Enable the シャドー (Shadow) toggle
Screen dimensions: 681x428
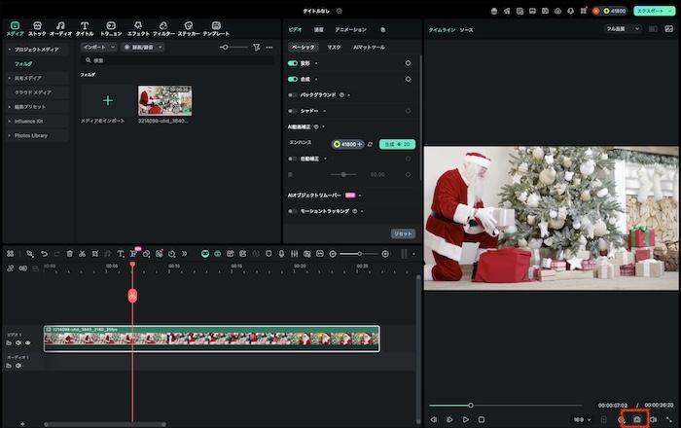pos(293,111)
